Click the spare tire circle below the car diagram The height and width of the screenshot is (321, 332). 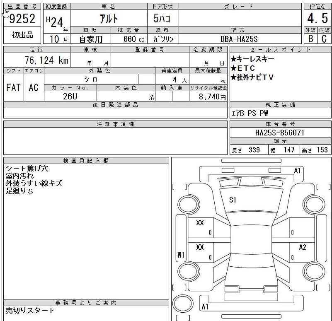point(179,302)
